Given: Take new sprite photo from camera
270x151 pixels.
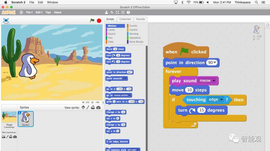Looking at the screenshot, I should click(x=98, y=107).
